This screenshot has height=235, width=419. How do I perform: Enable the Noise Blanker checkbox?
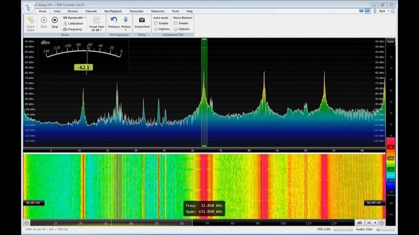tap(175, 23)
